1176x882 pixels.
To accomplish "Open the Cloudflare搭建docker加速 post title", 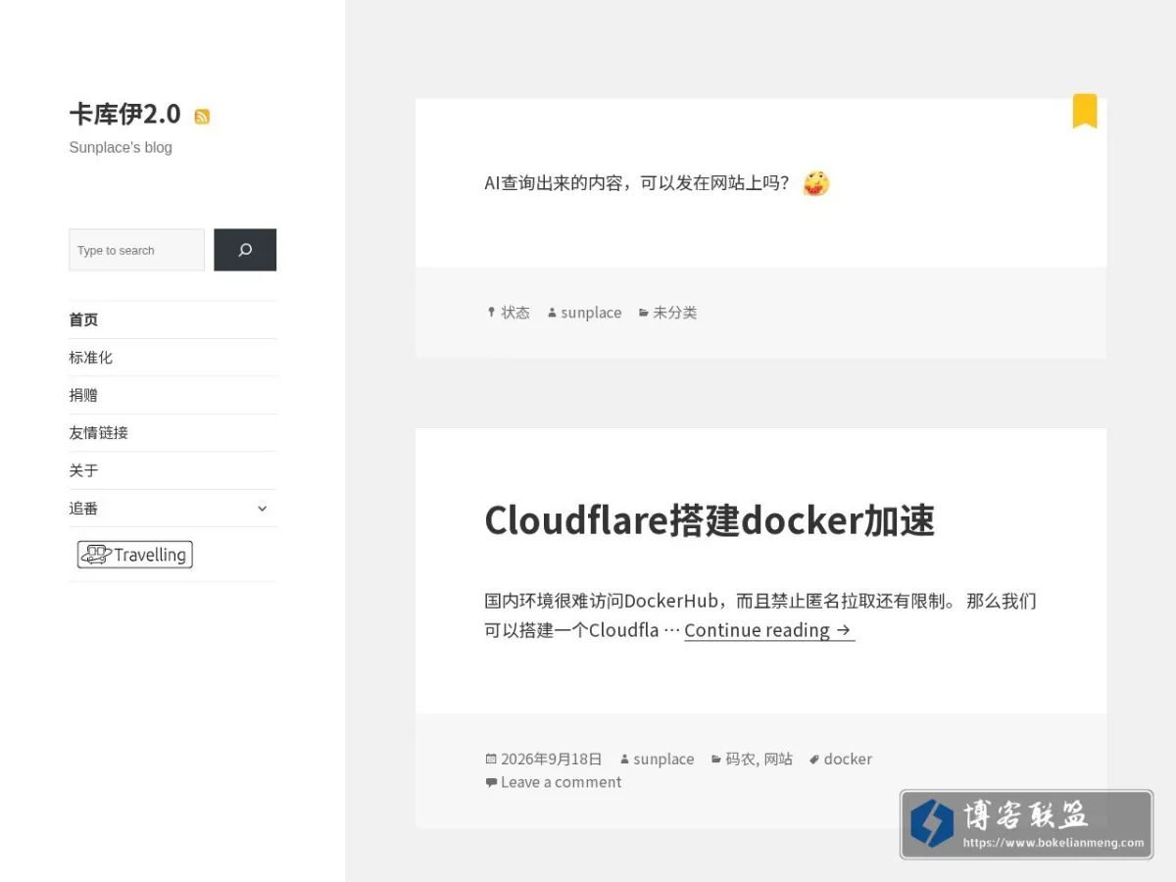I will tap(710, 519).
